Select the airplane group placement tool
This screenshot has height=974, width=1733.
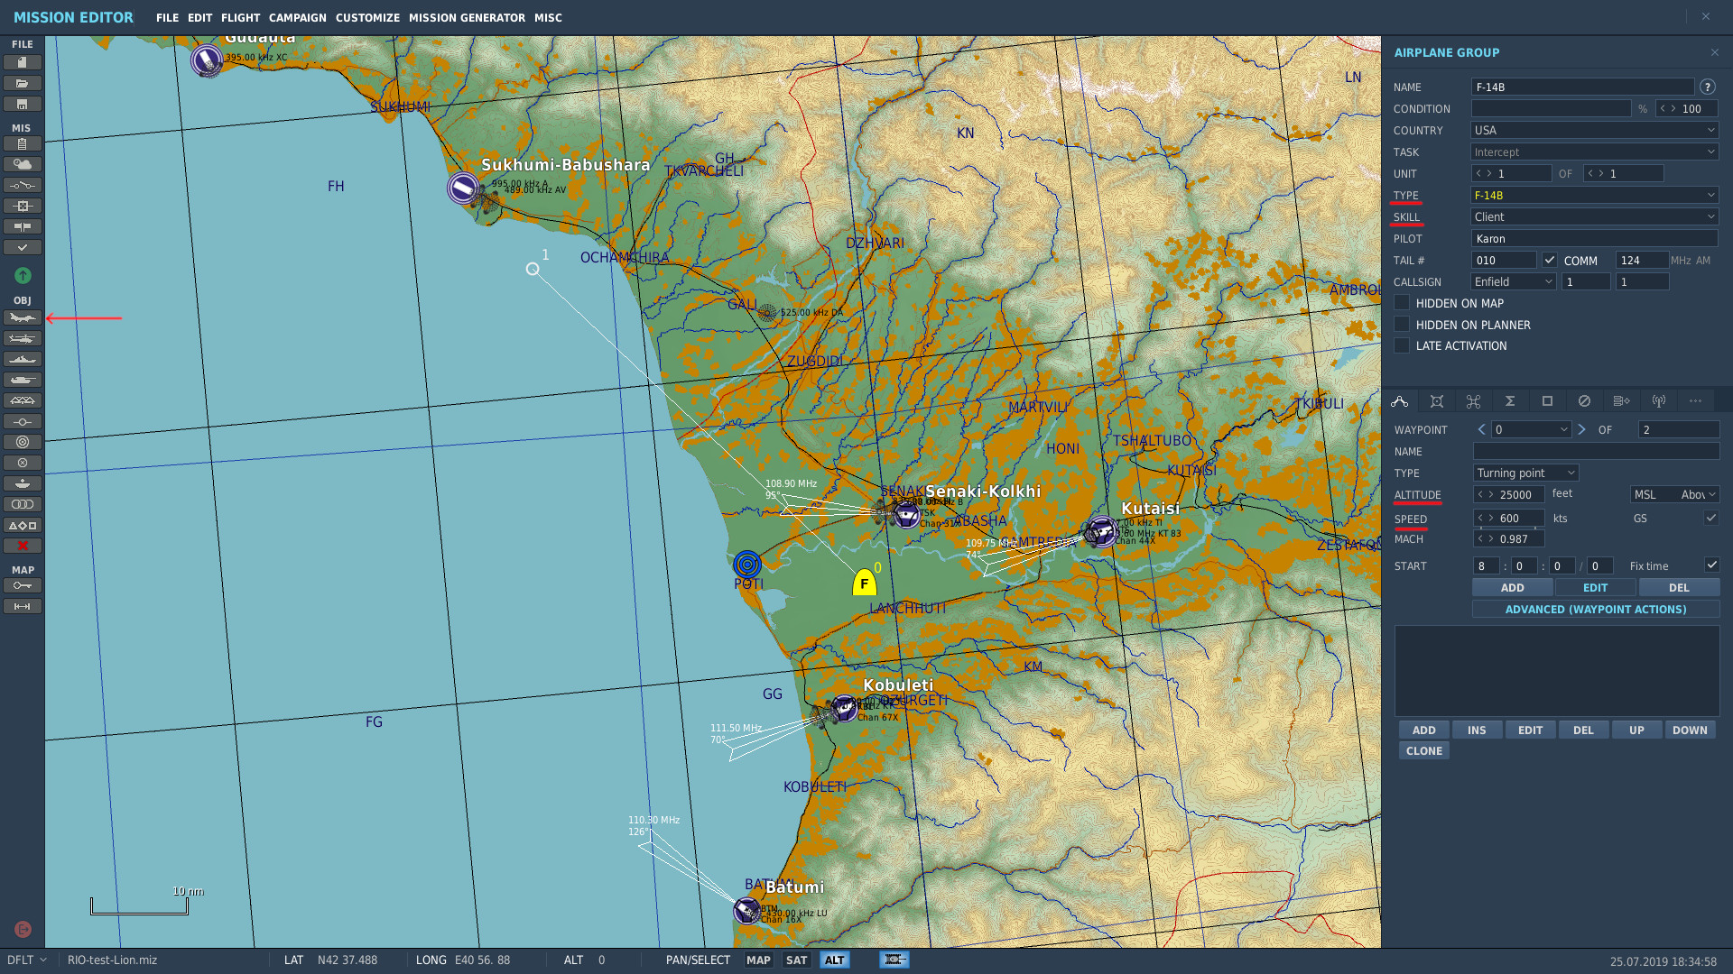point(23,317)
